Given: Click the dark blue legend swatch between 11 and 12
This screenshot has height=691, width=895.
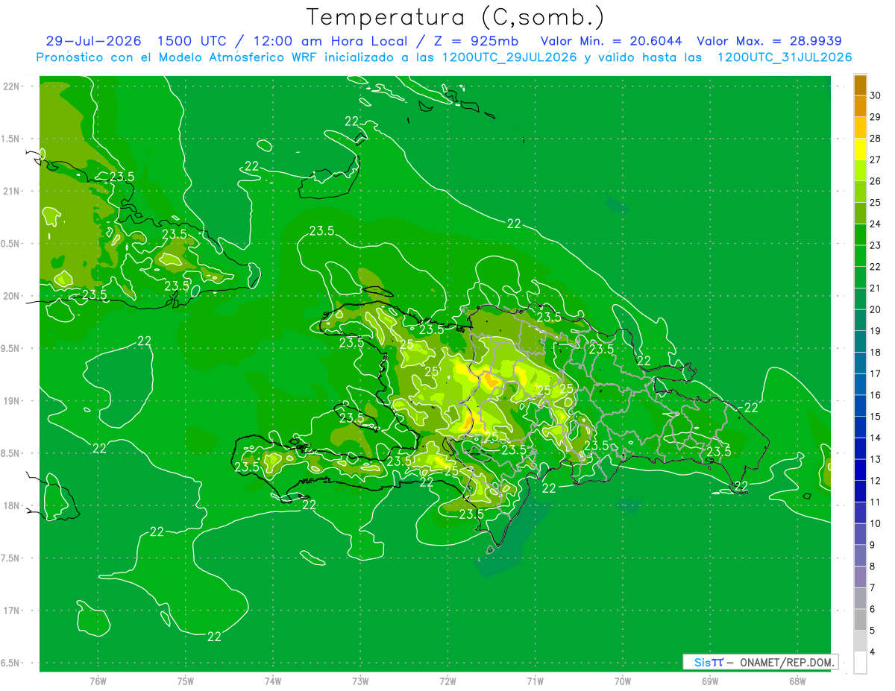Looking at the screenshot, I should (860, 491).
